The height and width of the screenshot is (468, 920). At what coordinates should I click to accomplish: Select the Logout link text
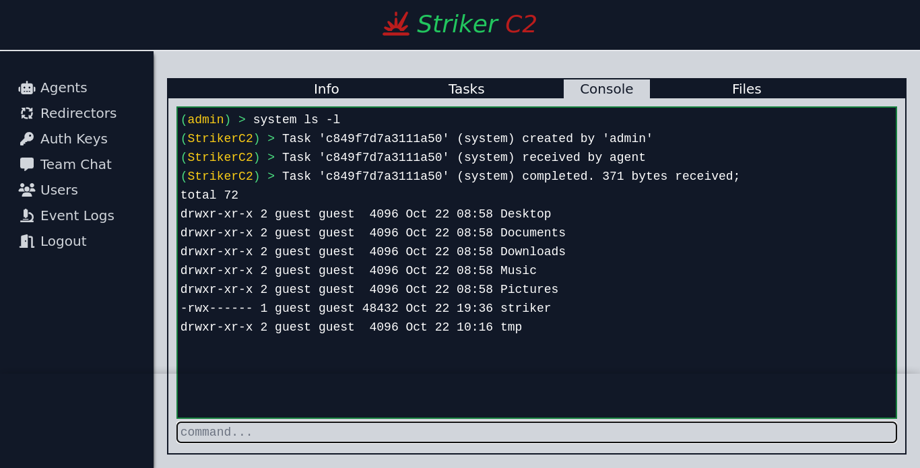[x=63, y=241]
